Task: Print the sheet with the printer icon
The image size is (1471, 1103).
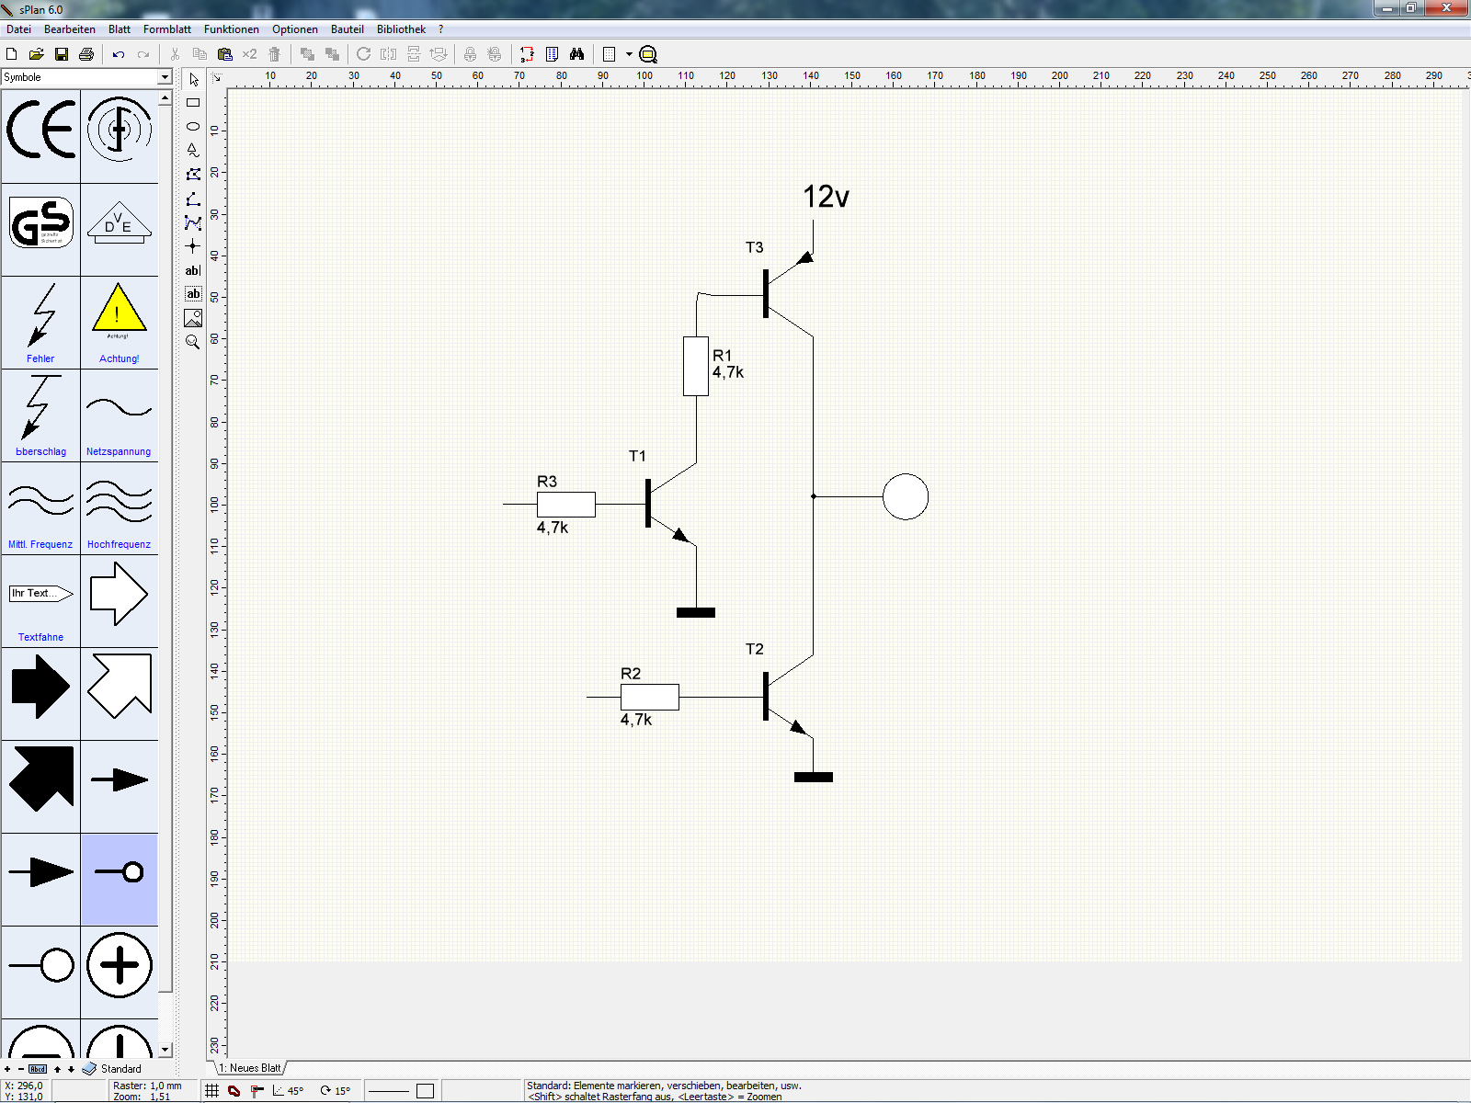Action: click(86, 54)
